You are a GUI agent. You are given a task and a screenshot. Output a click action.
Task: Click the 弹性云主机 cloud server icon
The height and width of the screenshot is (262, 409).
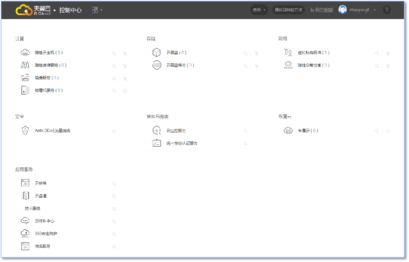pyautogui.click(x=25, y=53)
